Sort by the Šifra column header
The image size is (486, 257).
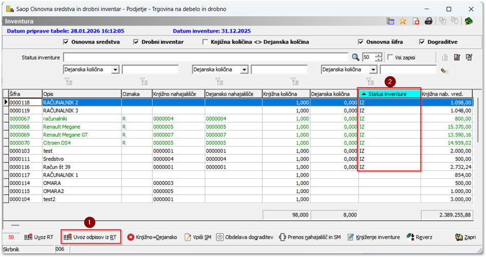coord(25,94)
